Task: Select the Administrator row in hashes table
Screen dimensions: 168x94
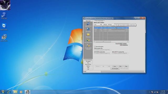Action: (x=111, y=26)
